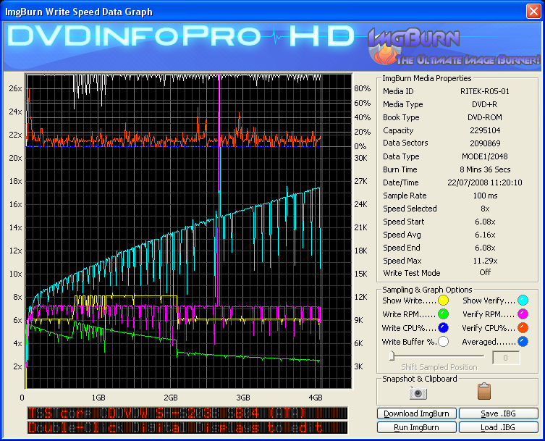The width and height of the screenshot is (545, 441).
Task: Toggle the blue Write CPU% indicator
Action: 443,327
